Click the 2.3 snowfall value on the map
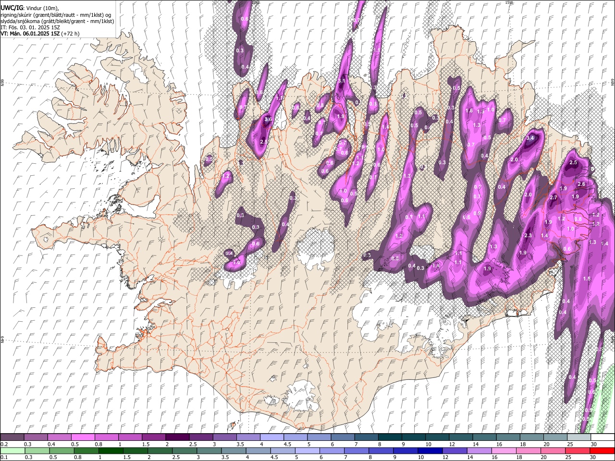The image size is (615, 461). 528,235
